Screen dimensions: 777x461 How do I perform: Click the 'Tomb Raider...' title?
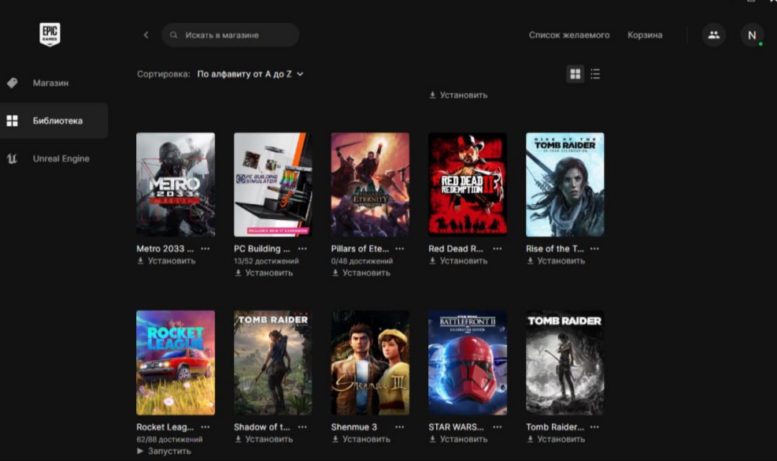pyautogui.click(x=555, y=427)
